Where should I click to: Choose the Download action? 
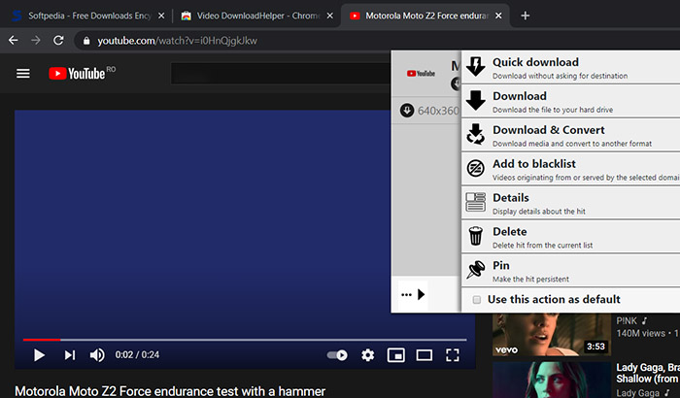coord(571,102)
